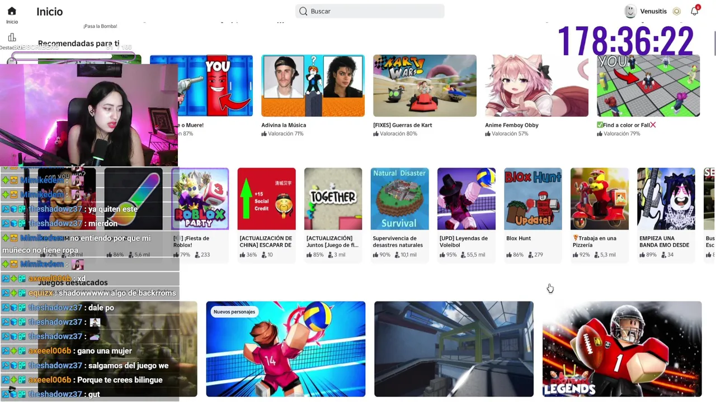
Task: Click the 5,3 mil players count
Action: coord(605,255)
